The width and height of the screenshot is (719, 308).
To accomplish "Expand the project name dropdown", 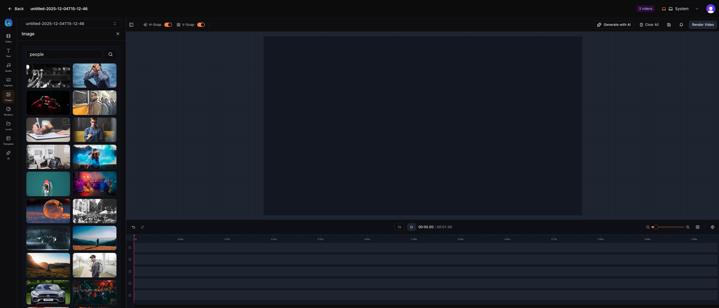I will tap(71, 24).
